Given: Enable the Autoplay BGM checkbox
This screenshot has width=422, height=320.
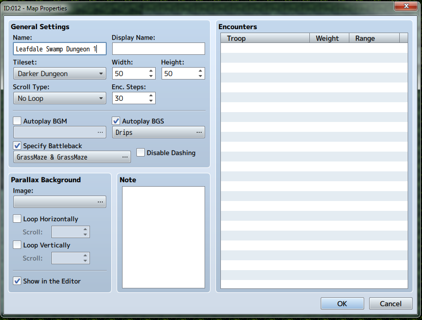Looking at the screenshot, I should [x=17, y=121].
